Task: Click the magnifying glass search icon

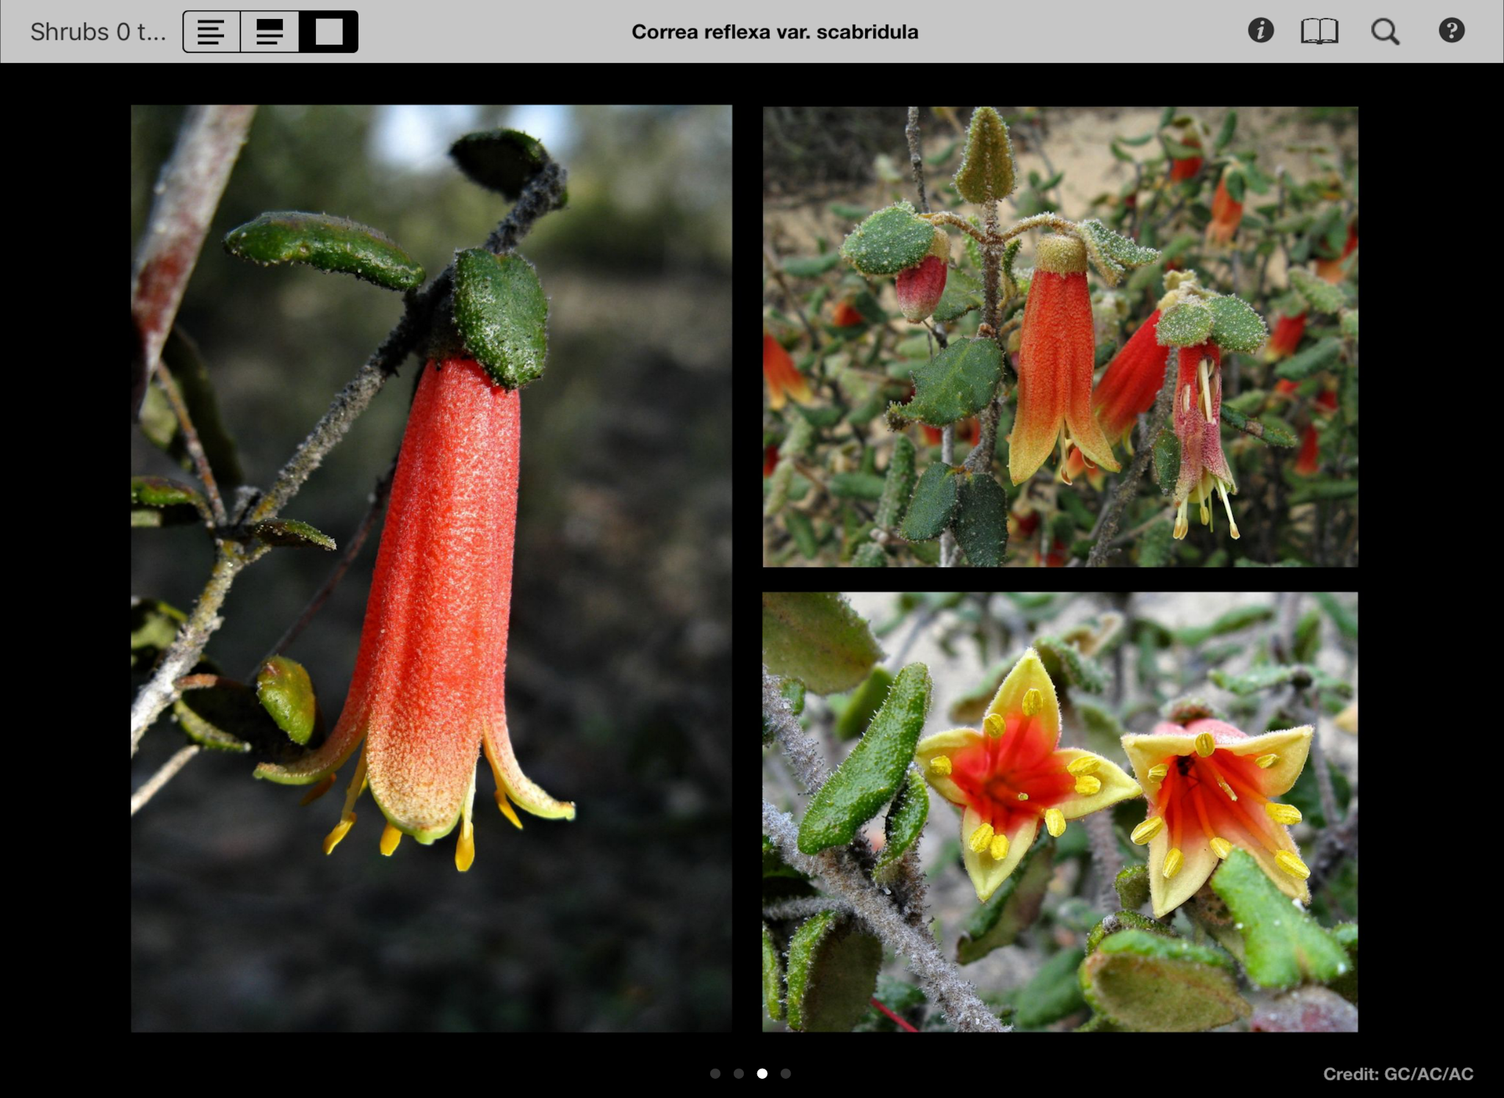Action: click(x=1385, y=32)
